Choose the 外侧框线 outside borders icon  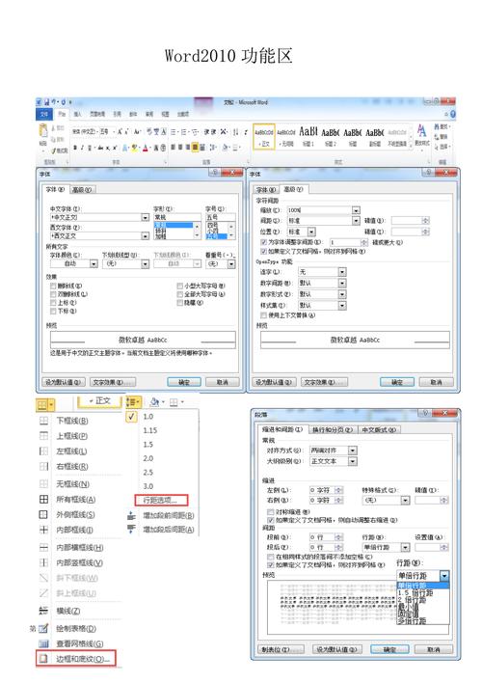coord(43,514)
